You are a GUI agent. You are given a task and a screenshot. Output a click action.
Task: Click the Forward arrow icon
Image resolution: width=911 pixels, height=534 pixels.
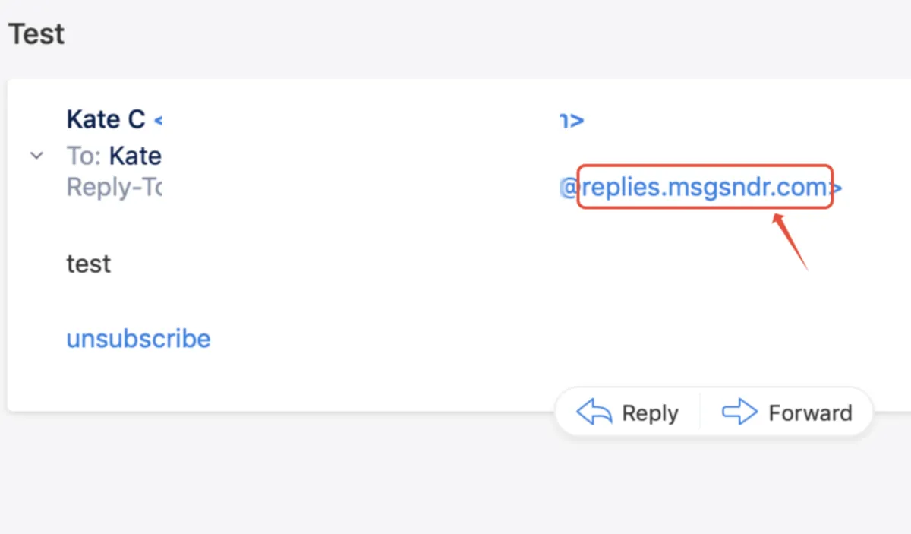(x=739, y=412)
